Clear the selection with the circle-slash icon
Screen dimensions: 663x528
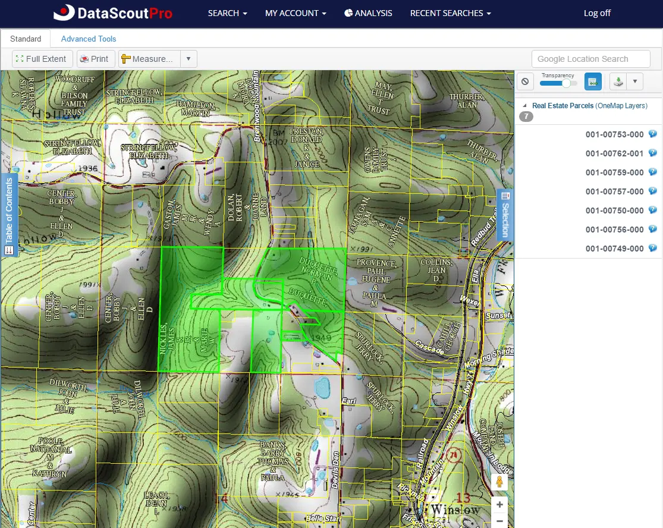click(x=525, y=81)
